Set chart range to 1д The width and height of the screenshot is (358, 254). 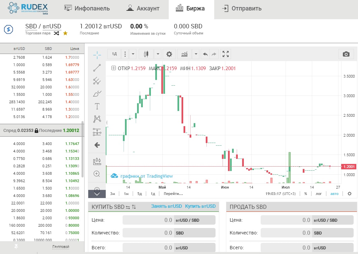[x=153, y=194]
